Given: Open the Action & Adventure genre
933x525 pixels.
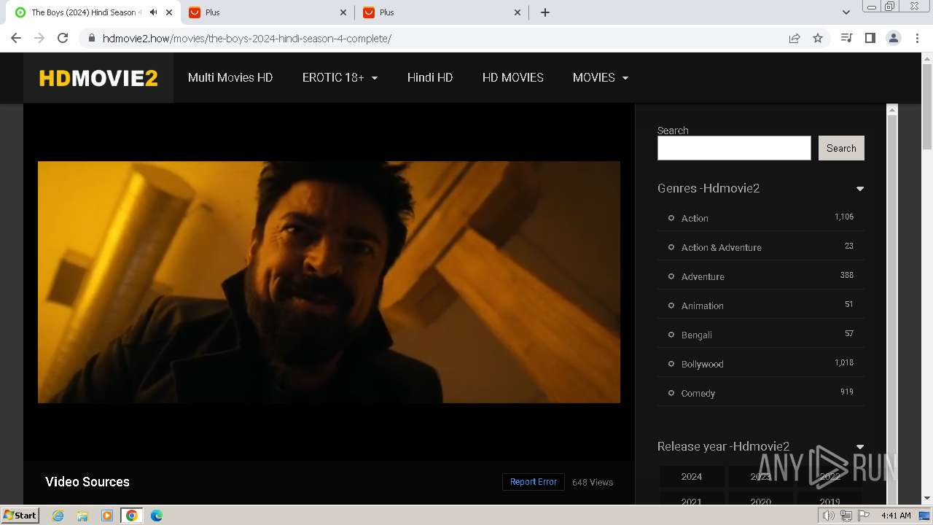Looking at the screenshot, I should 722,247.
